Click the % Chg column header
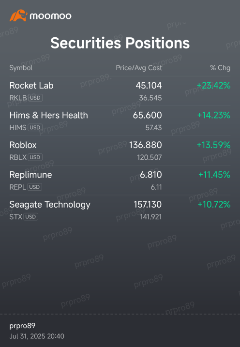This screenshot has width=240, height=347. click(x=220, y=68)
